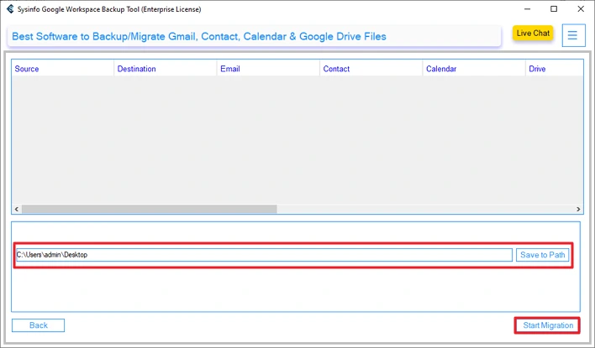Screen dimensions: 595x348
Task: Click the Save to Path button
Action: 542,255
